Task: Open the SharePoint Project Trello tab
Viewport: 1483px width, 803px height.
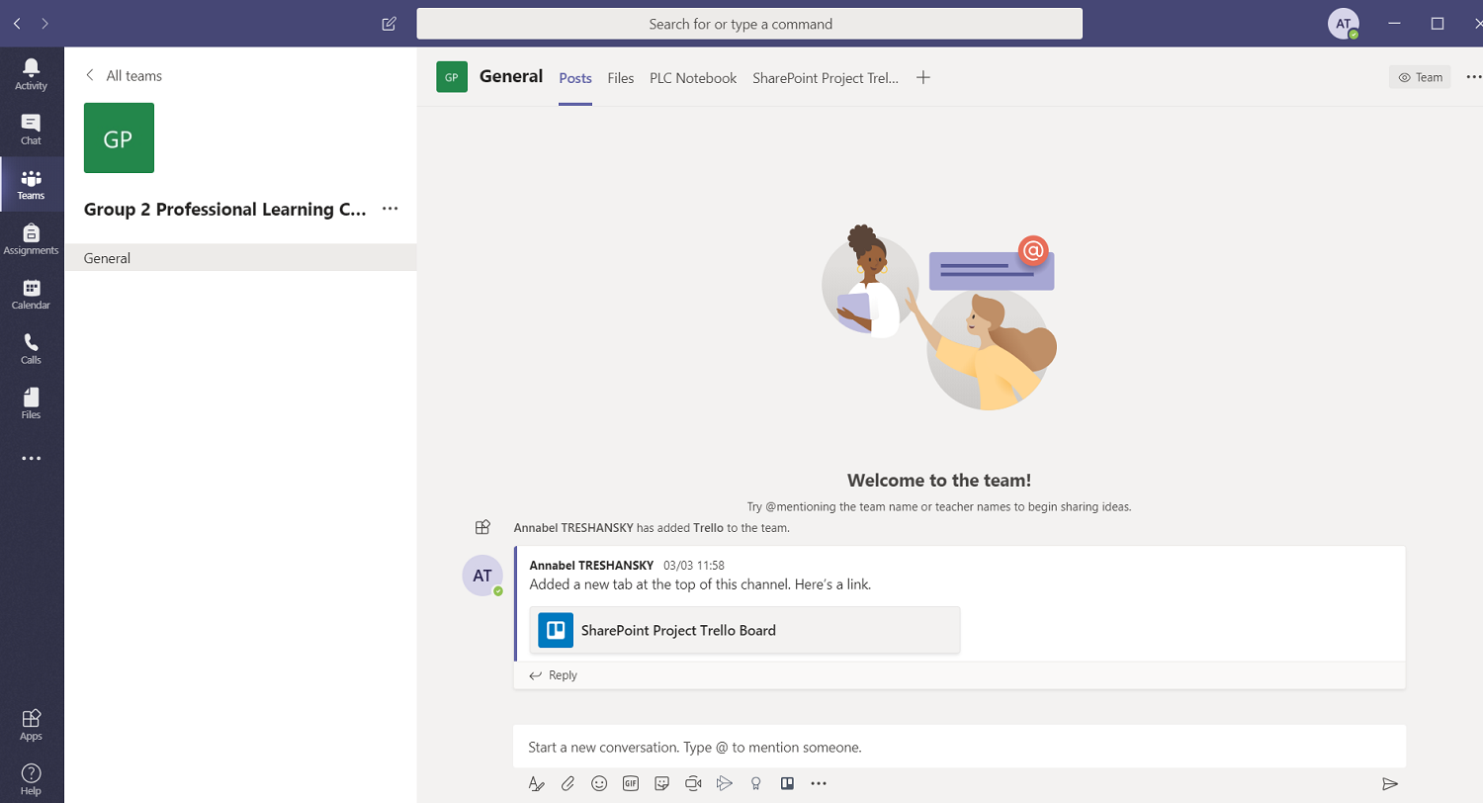Action: [x=826, y=78]
